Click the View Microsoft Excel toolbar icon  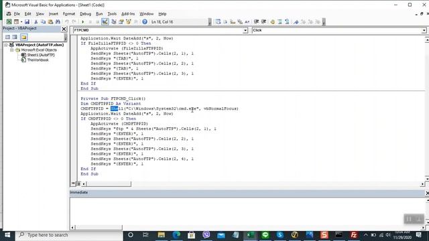(9, 22)
